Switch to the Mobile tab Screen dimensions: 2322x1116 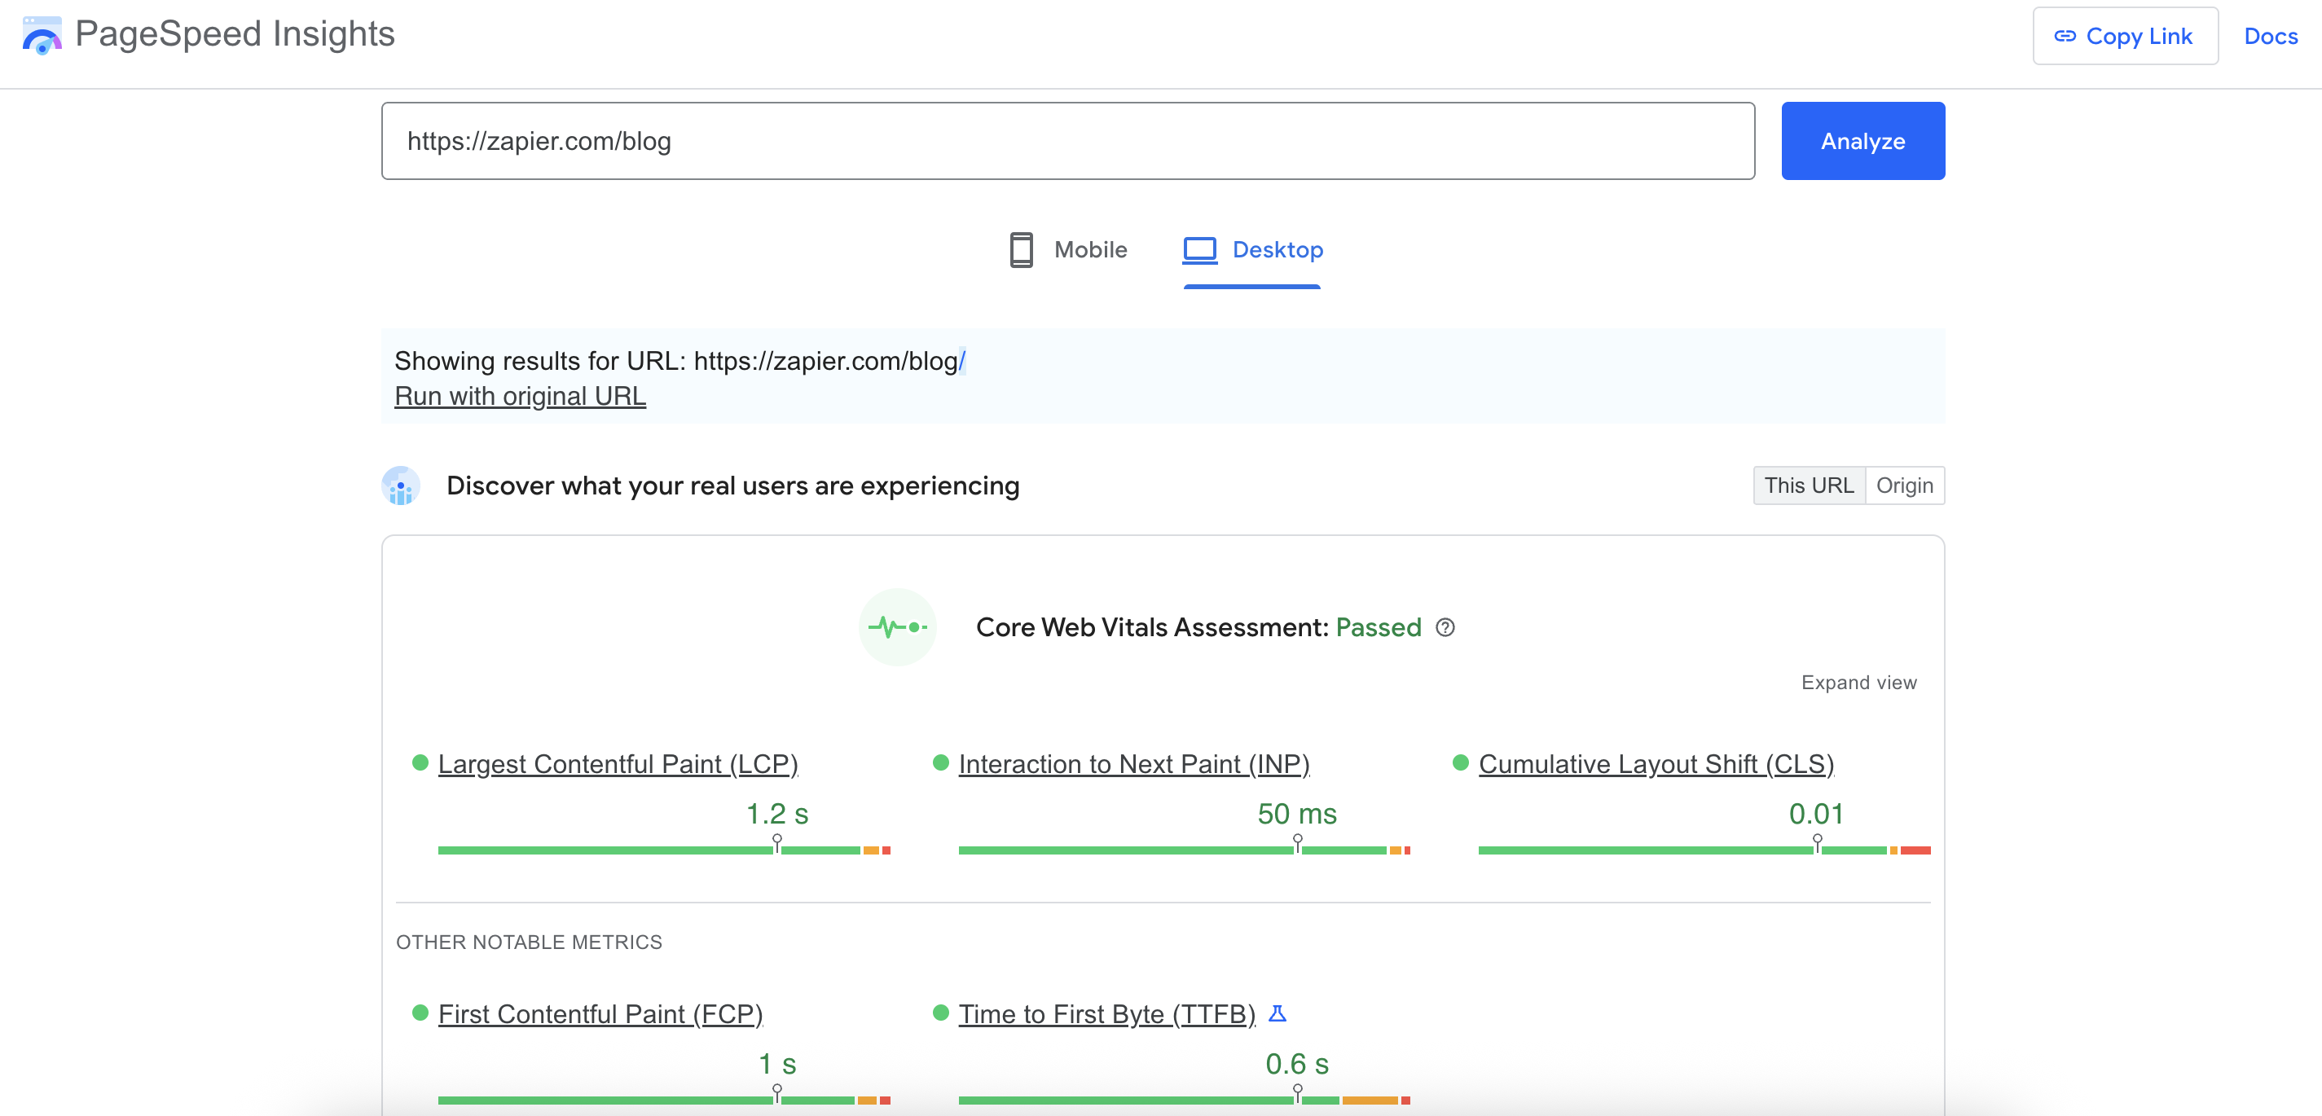1067,250
